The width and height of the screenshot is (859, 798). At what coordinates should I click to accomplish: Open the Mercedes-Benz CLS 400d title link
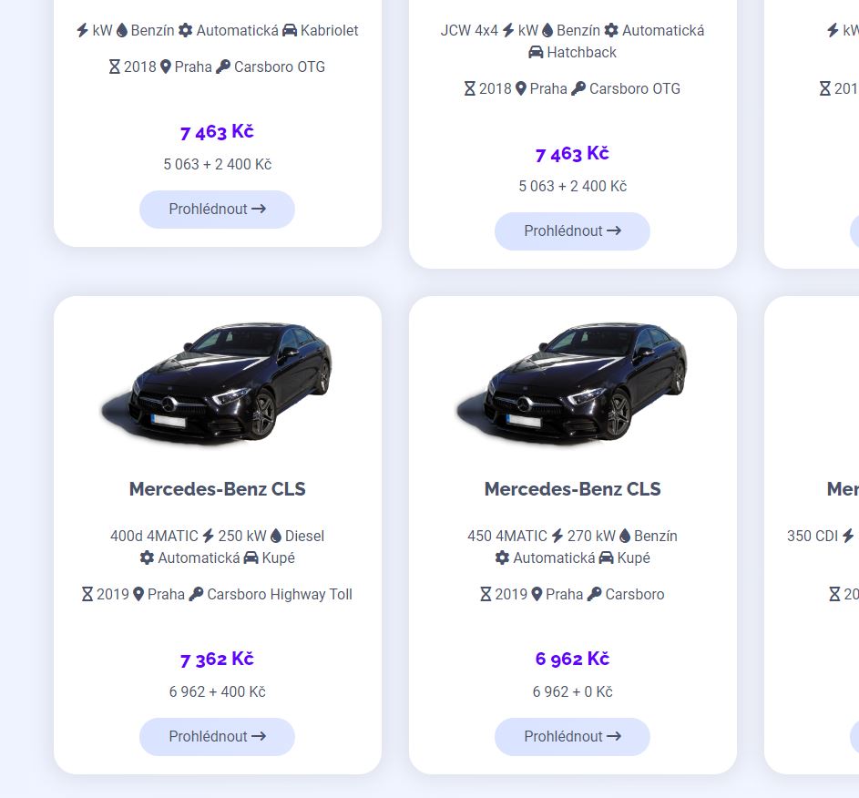coord(217,489)
